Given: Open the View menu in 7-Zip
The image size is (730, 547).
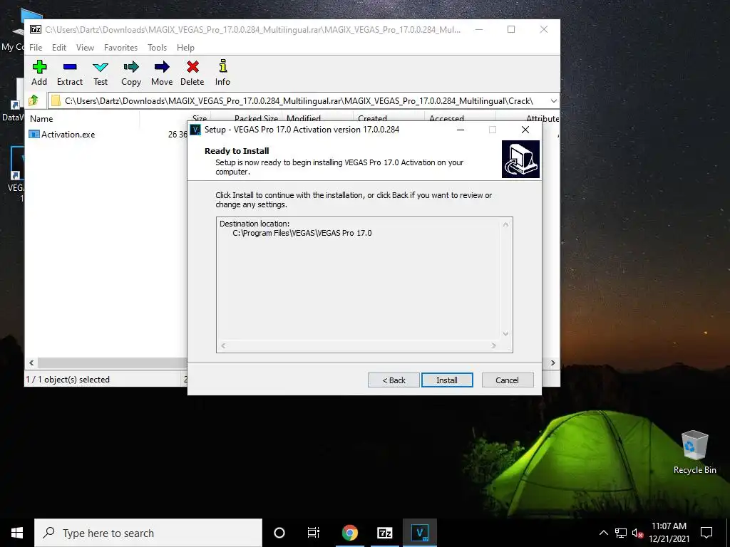Looking at the screenshot, I should tap(86, 48).
